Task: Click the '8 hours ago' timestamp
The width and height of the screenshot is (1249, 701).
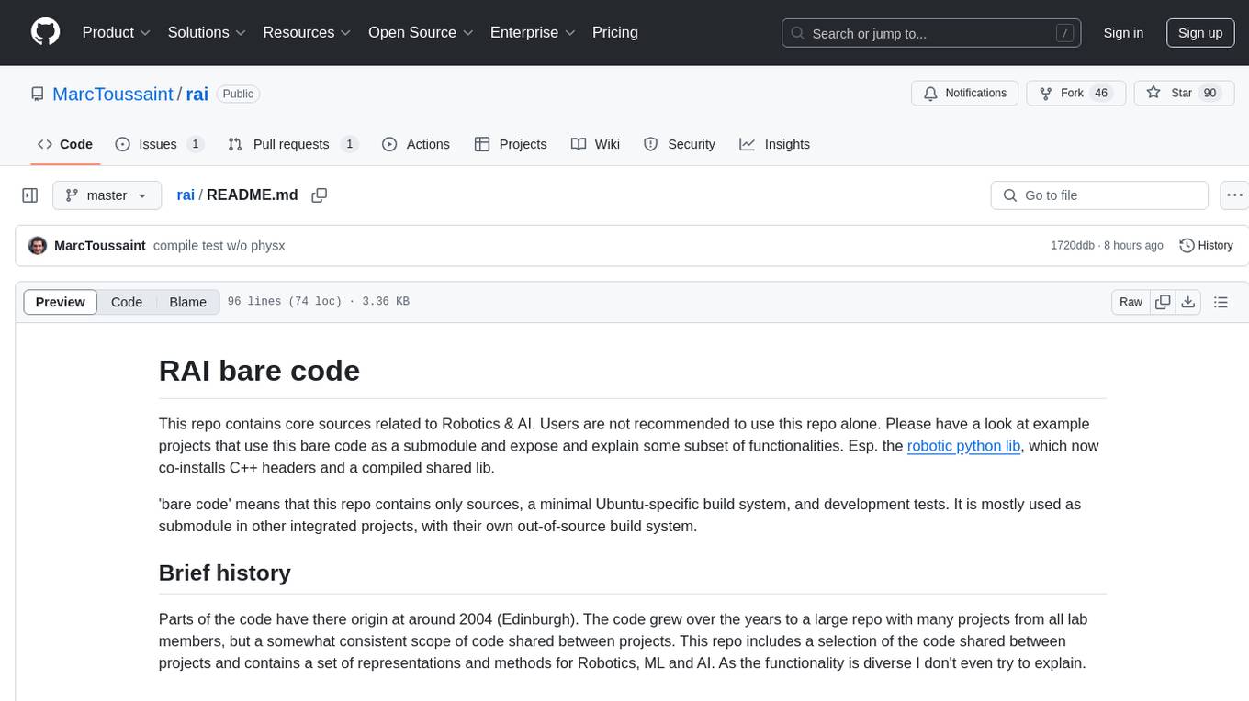Action: [x=1135, y=245]
